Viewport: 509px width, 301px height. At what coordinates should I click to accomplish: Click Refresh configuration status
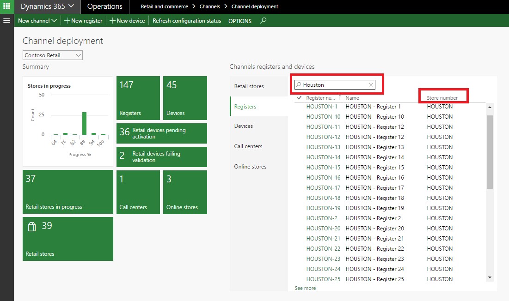[x=187, y=21]
